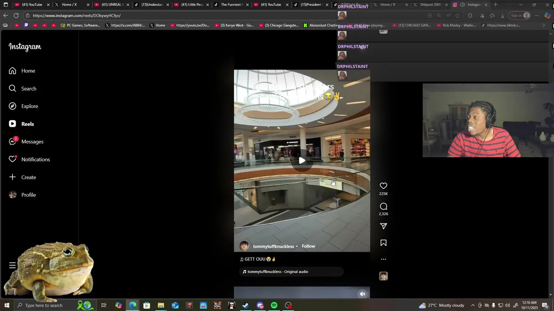This screenshot has height=311, width=554.
Task: Click the Instagram logo
Action: tap(25, 47)
